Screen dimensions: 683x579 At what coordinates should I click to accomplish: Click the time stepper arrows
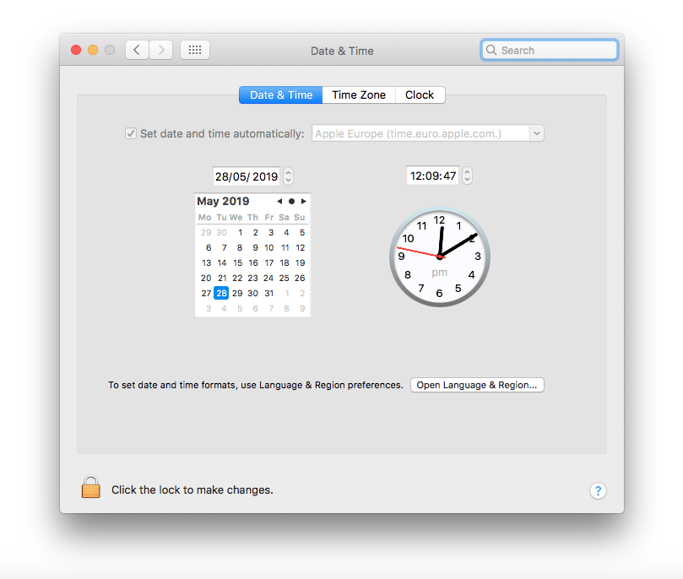coord(467,175)
